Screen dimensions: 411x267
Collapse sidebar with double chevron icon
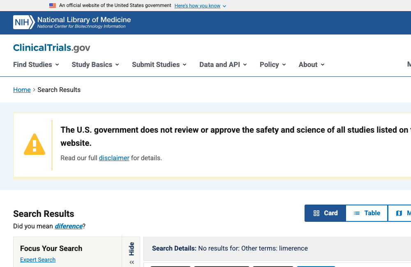point(132,262)
